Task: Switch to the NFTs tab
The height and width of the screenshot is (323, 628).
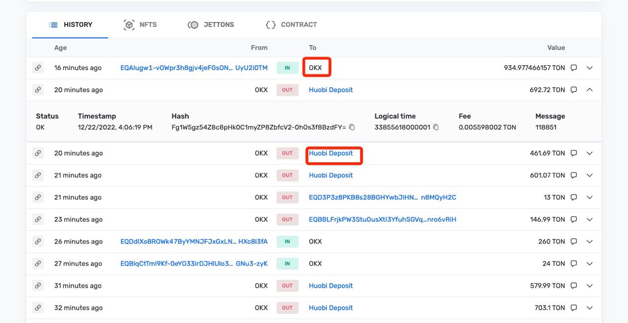Action: (140, 25)
